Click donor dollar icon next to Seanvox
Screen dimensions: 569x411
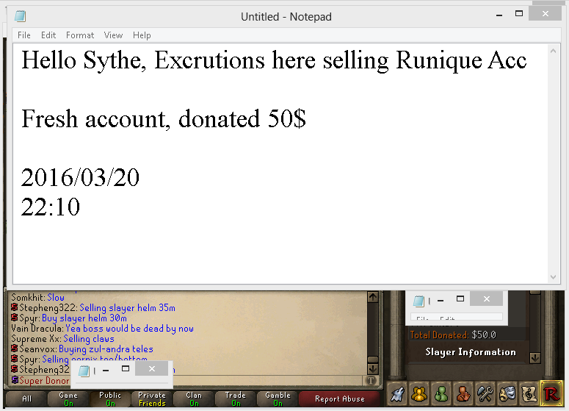tap(15, 349)
